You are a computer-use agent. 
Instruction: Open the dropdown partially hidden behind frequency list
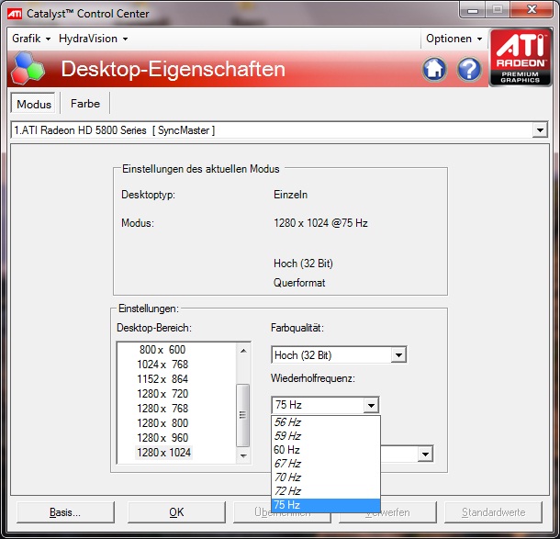425,454
